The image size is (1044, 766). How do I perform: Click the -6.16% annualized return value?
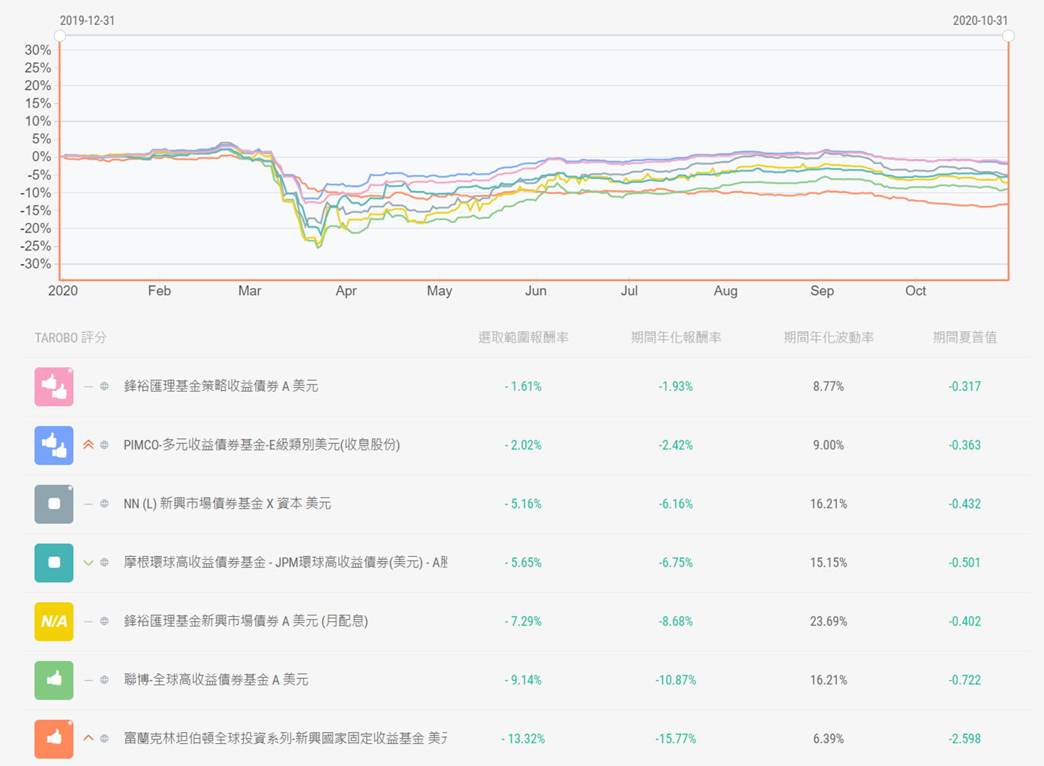676,504
